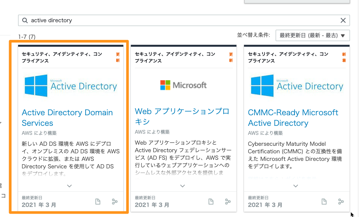Click AWS により構築 under Web アプリケーションプロキシ
This screenshot has height=217, width=359.
pyautogui.click(x=152, y=132)
